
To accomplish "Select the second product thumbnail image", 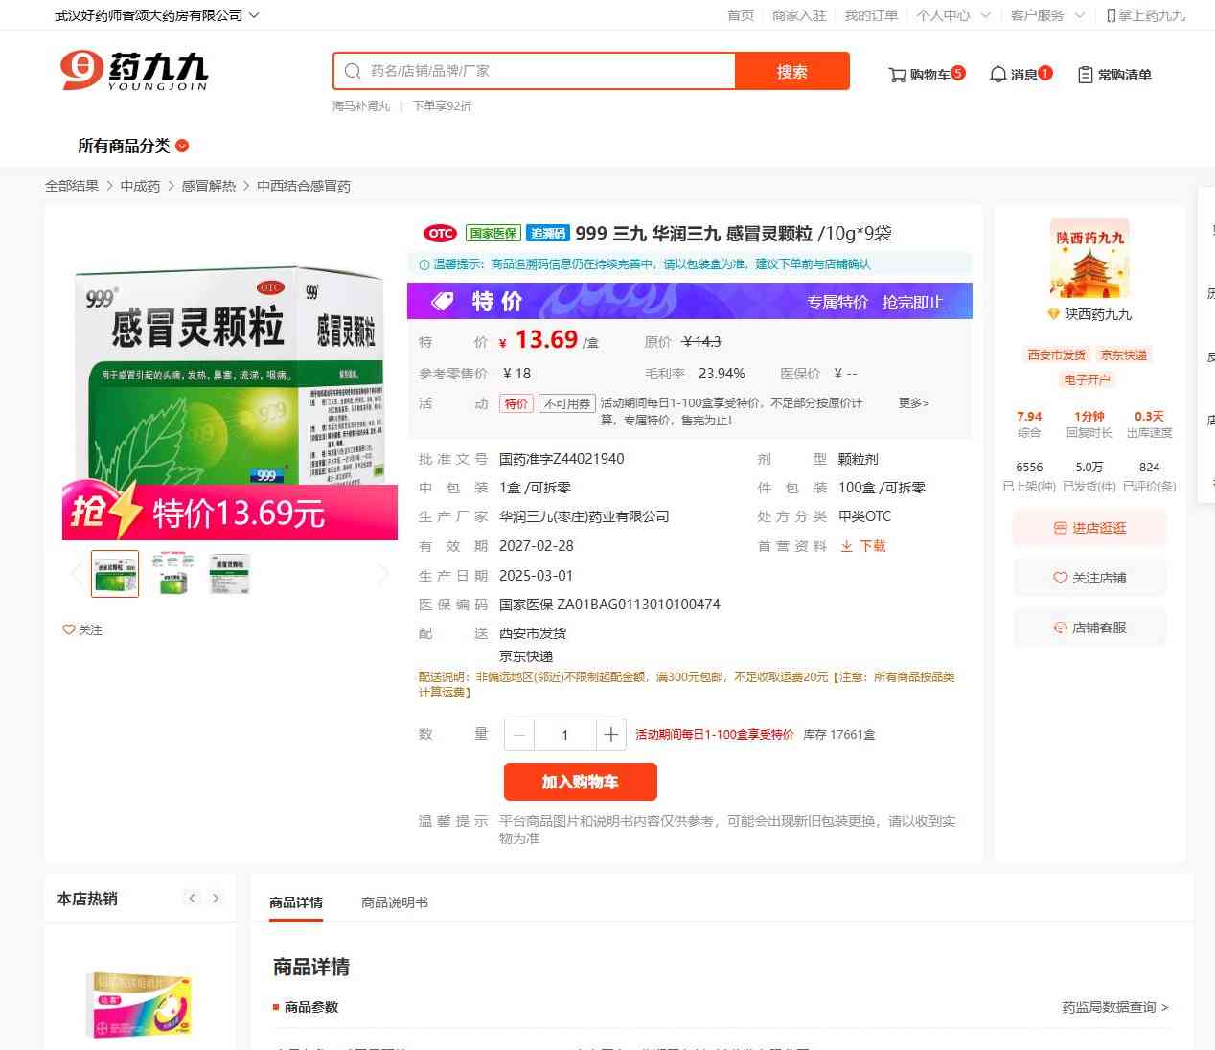I will pyautogui.click(x=172, y=574).
